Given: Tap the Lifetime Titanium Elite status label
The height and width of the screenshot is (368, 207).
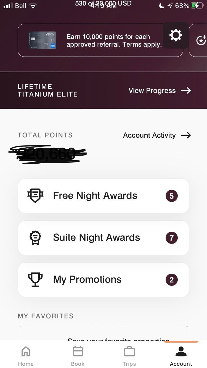Looking at the screenshot, I should (x=47, y=90).
